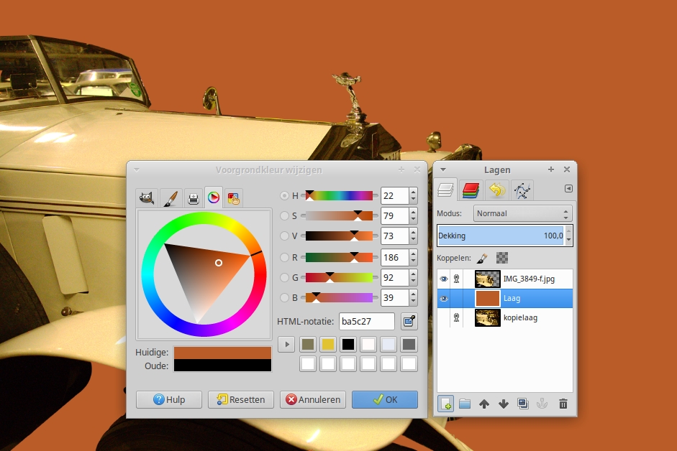677x451 pixels.
Task: Create a new layer group
Action: (x=465, y=404)
